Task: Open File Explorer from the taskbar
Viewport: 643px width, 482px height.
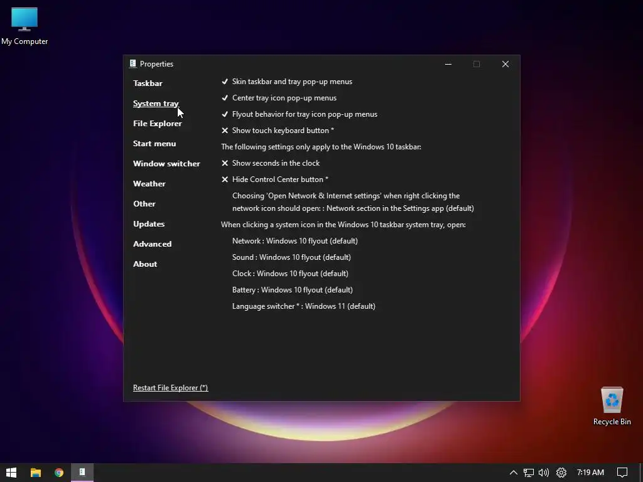Action: pos(36,473)
